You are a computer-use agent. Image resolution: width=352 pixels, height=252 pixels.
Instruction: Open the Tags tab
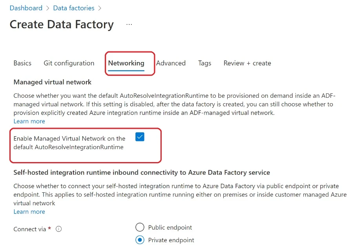204,63
